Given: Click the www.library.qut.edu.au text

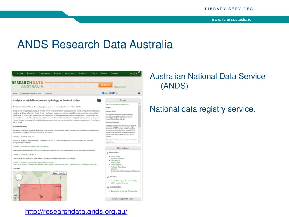Looking at the screenshot, I should click(231, 19).
